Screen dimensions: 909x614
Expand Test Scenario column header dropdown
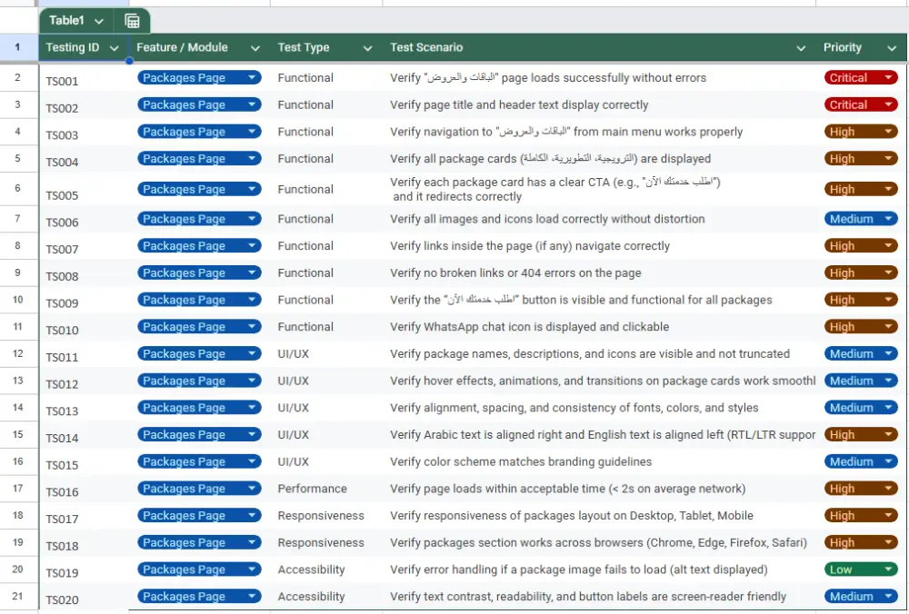801,48
